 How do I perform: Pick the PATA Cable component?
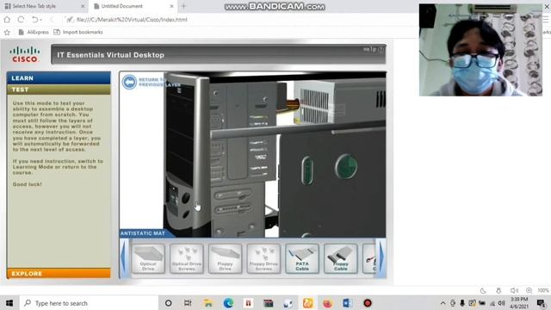[302, 258]
